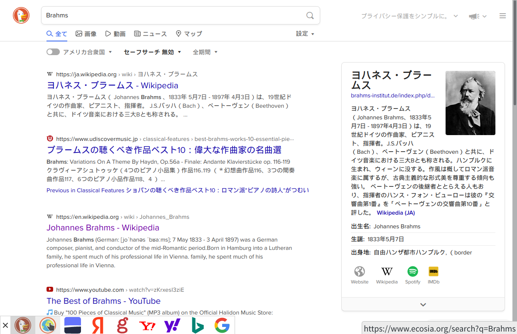The image size is (517, 334).
Task: Open the 全期間 time filter dropdown
Action: click(x=205, y=52)
